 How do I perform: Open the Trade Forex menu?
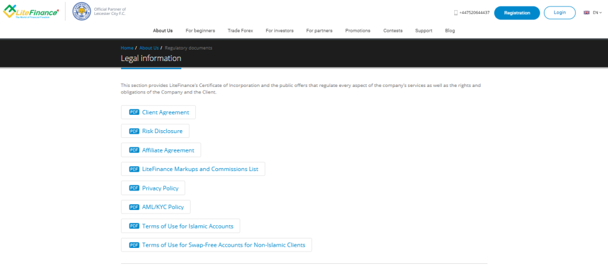(x=240, y=31)
